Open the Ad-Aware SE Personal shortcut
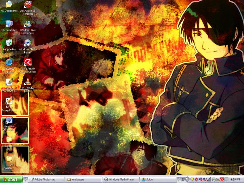The height and width of the screenshot is (183, 244). click(28, 8)
